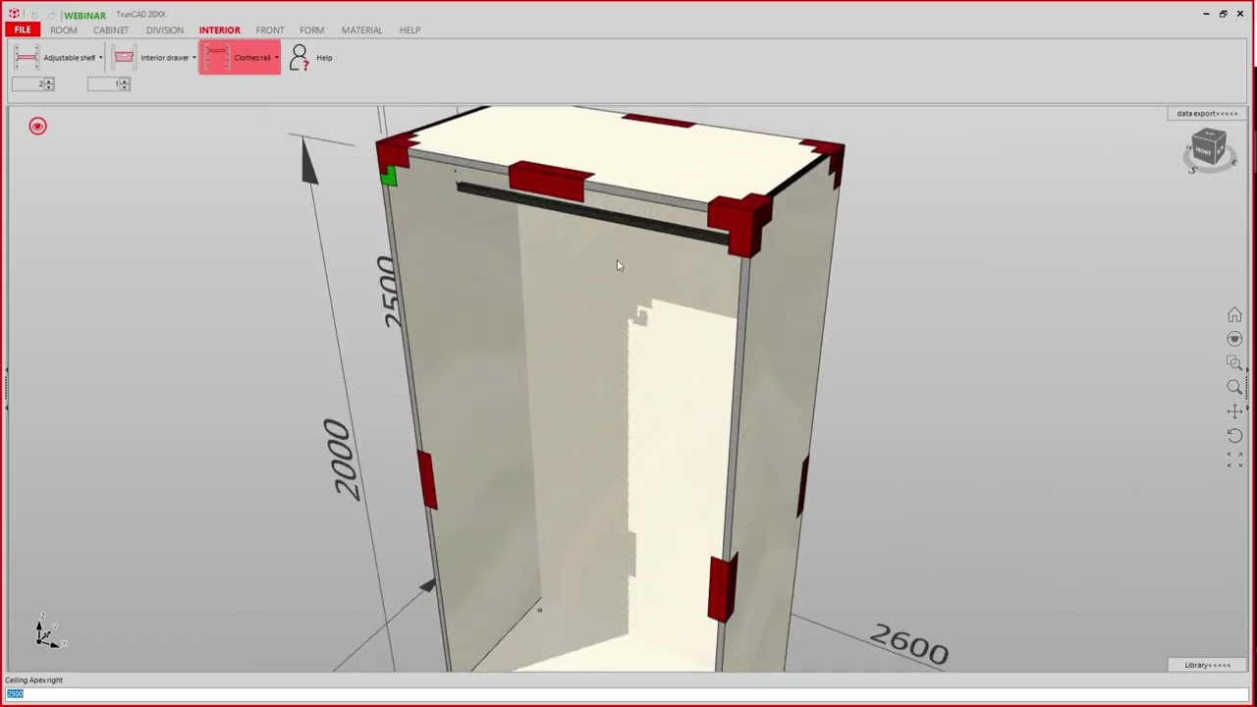Click the orbit eye view icon

(1234, 339)
